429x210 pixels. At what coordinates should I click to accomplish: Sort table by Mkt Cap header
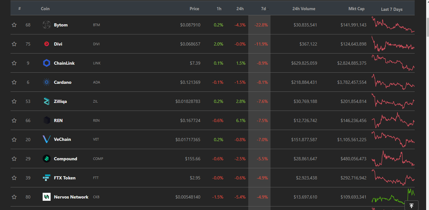(x=356, y=9)
